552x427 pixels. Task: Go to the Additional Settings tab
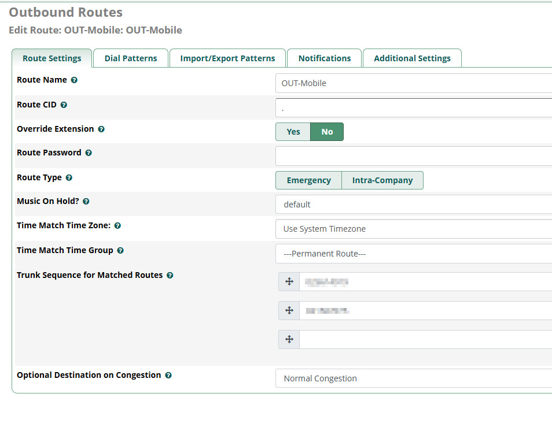tap(412, 58)
